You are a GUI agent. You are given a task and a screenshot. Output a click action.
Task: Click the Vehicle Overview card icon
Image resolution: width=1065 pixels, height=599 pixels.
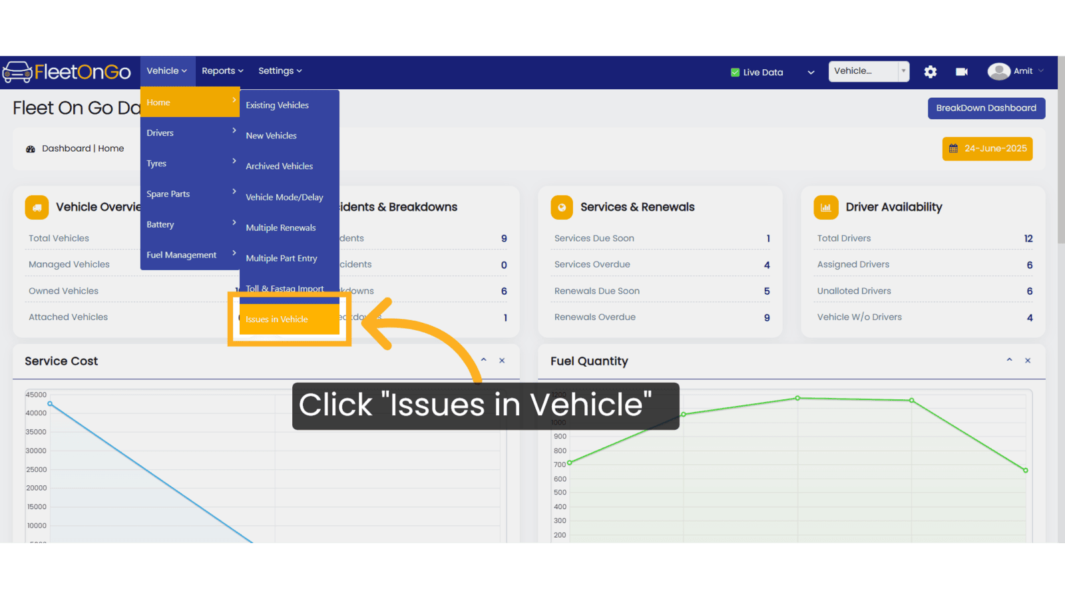[37, 208]
